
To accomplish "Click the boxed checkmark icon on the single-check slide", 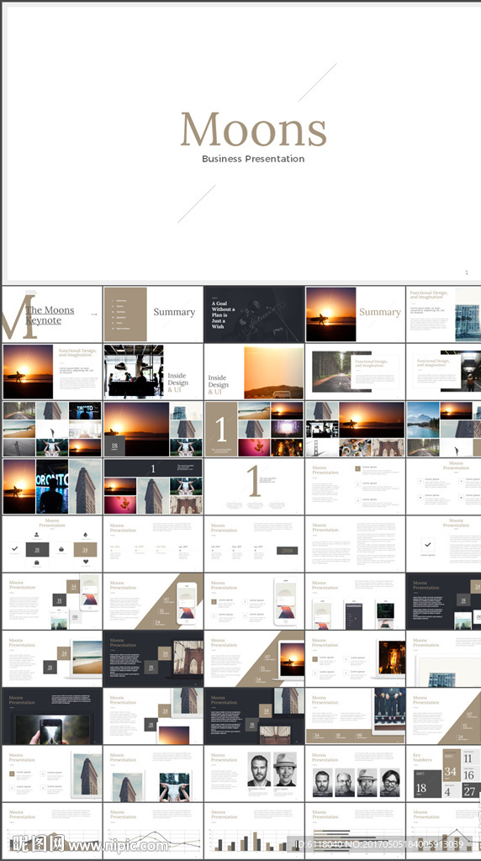I will [x=428, y=545].
